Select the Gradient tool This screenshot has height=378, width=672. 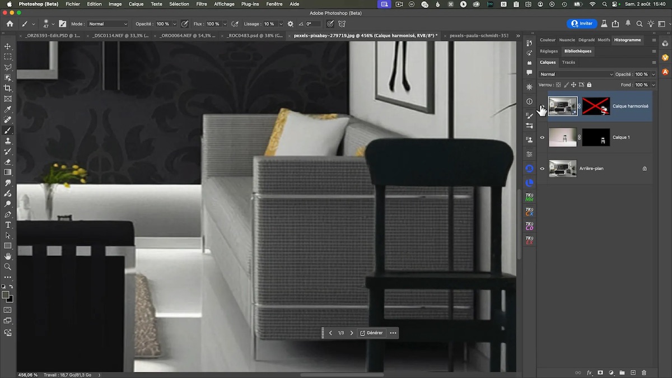tap(8, 172)
